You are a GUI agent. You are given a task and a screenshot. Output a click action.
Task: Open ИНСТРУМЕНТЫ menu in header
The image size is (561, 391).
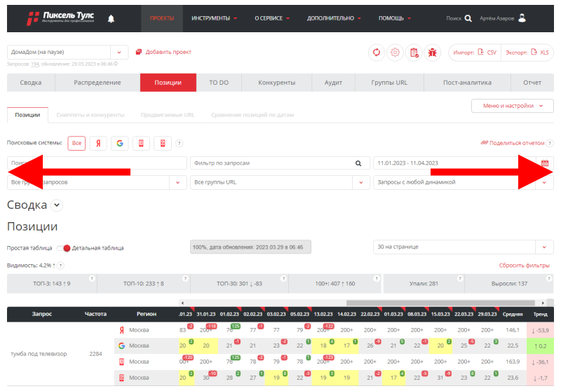214,18
